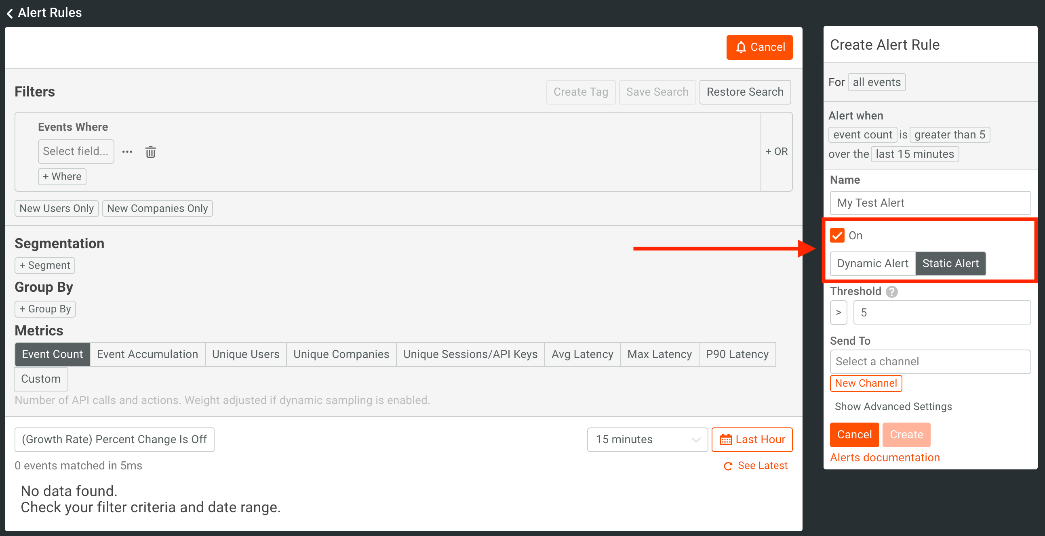Open the ellipsis menu beside Select field
This screenshot has height=536, width=1045.
[127, 151]
